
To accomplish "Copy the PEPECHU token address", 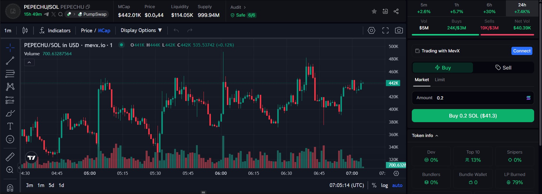I will pyautogui.click(x=88, y=7).
